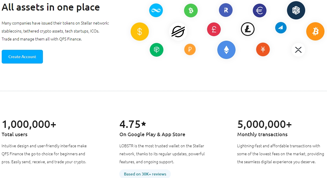Click the orange Bitcoin icon

point(315,31)
